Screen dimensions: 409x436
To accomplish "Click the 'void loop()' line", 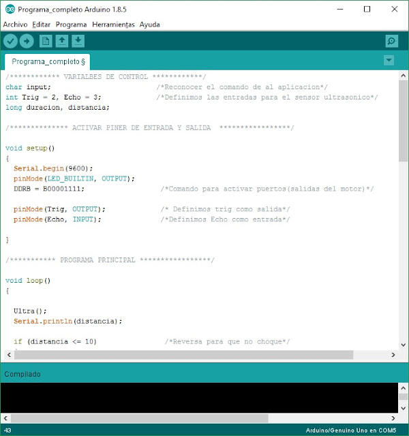I will (28, 281).
